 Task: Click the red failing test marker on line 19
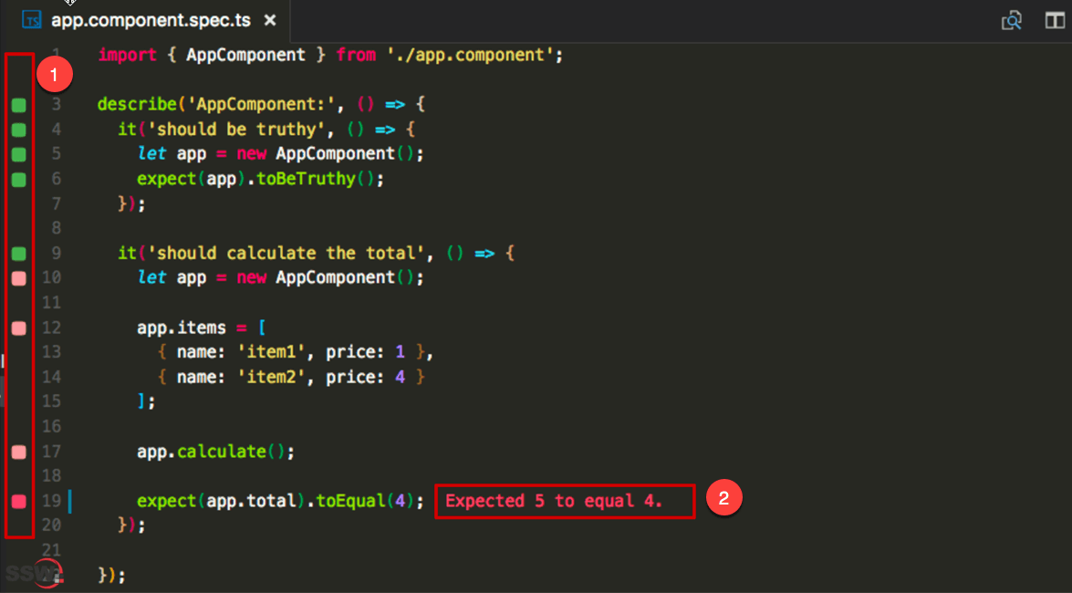17,500
